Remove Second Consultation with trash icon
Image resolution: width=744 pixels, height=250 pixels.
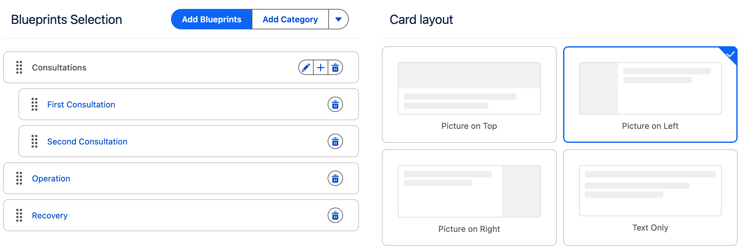pyautogui.click(x=335, y=142)
